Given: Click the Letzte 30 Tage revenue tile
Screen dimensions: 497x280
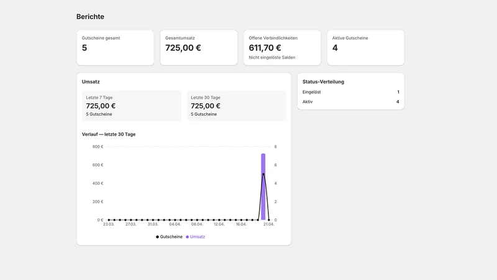Looking at the screenshot, I should [236, 106].
